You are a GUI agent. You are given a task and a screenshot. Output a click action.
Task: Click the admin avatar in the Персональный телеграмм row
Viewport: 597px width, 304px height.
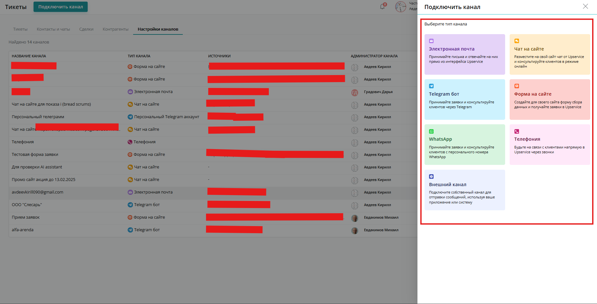pyautogui.click(x=355, y=118)
